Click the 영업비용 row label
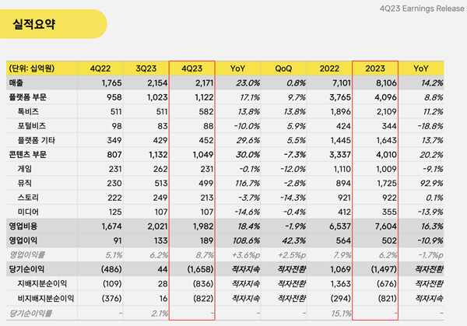The image size is (467, 326). [x=24, y=225]
